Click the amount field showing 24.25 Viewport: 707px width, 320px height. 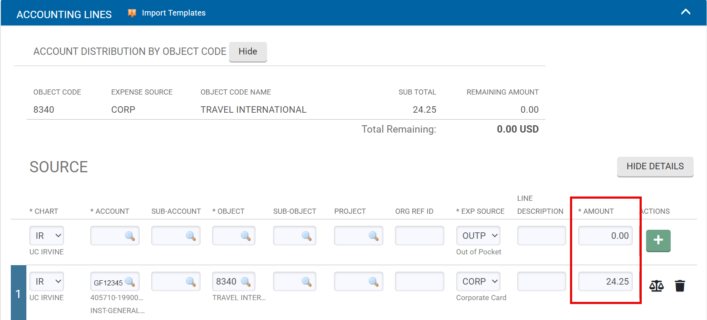(605, 282)
